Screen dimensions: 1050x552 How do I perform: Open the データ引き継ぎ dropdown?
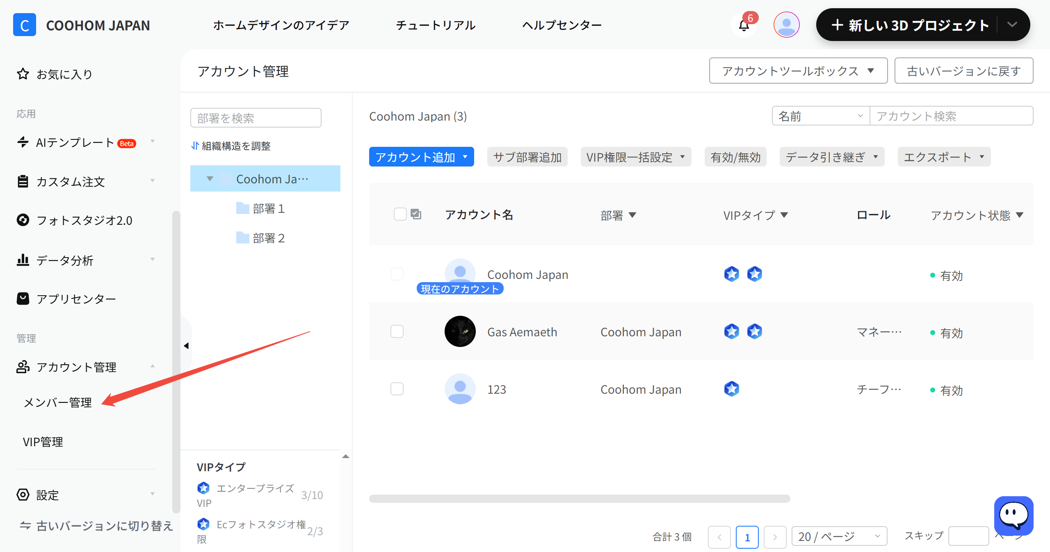832,157
